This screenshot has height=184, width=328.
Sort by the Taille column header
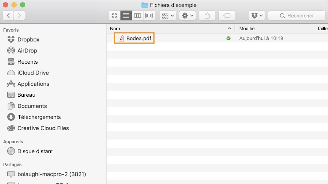pos(322,29)
